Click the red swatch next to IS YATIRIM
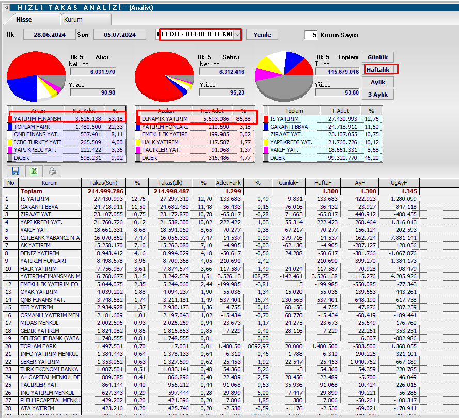 click(x=266, y=119)
